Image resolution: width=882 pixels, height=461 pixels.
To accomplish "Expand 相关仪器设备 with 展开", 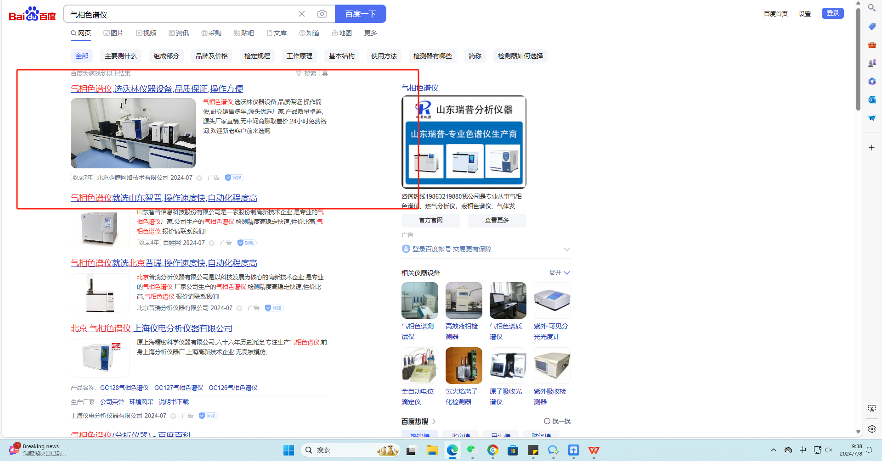I will point(560,272).
